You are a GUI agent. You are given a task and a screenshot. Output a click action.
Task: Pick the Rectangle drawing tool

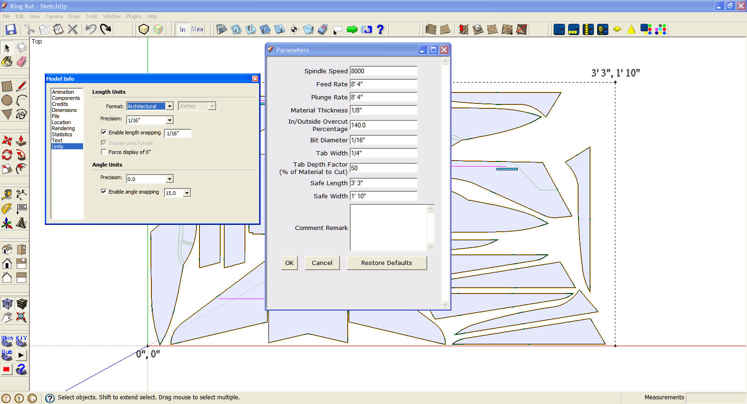coord(7,86)
